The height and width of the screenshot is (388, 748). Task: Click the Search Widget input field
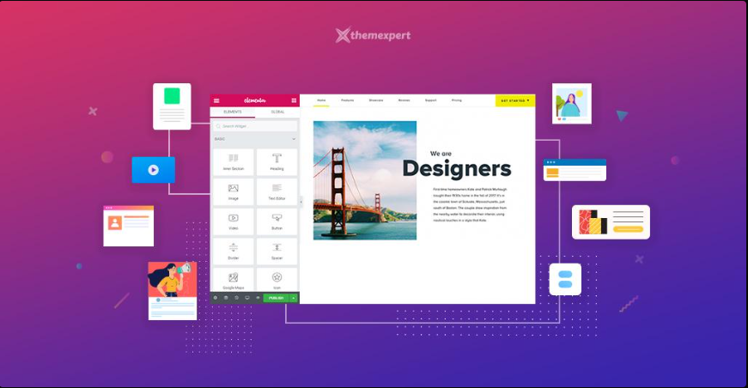[254, 126]
